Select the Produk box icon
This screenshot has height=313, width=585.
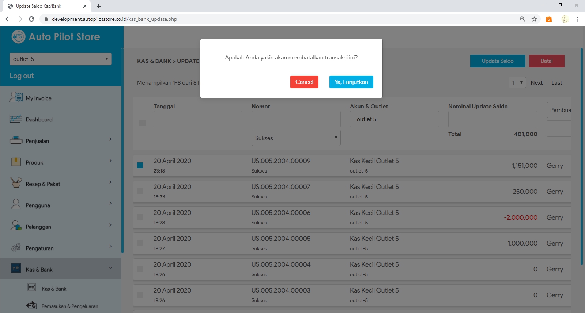pyautogui.click(x=16, y=162)
